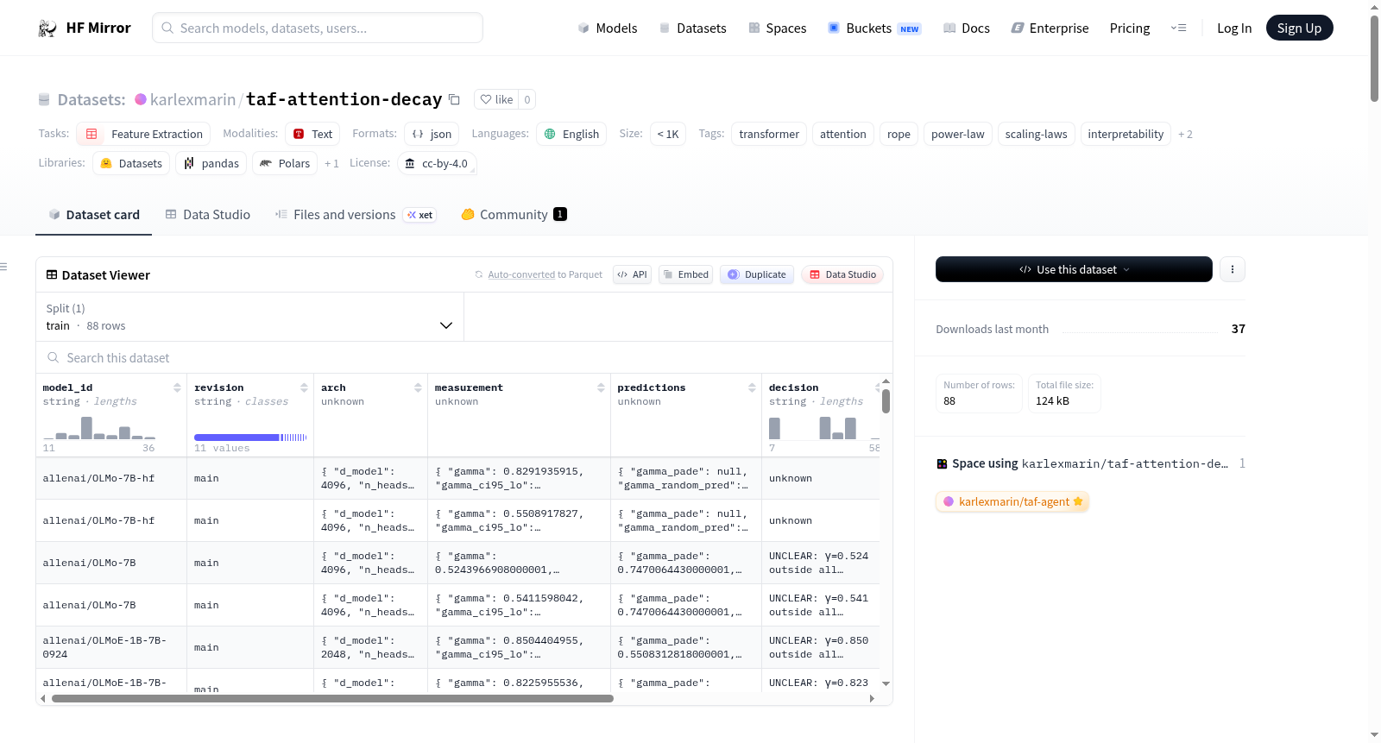Click the left sidebar collapse icon
This screenshot has width=1381, height=743.
point(4,267)
